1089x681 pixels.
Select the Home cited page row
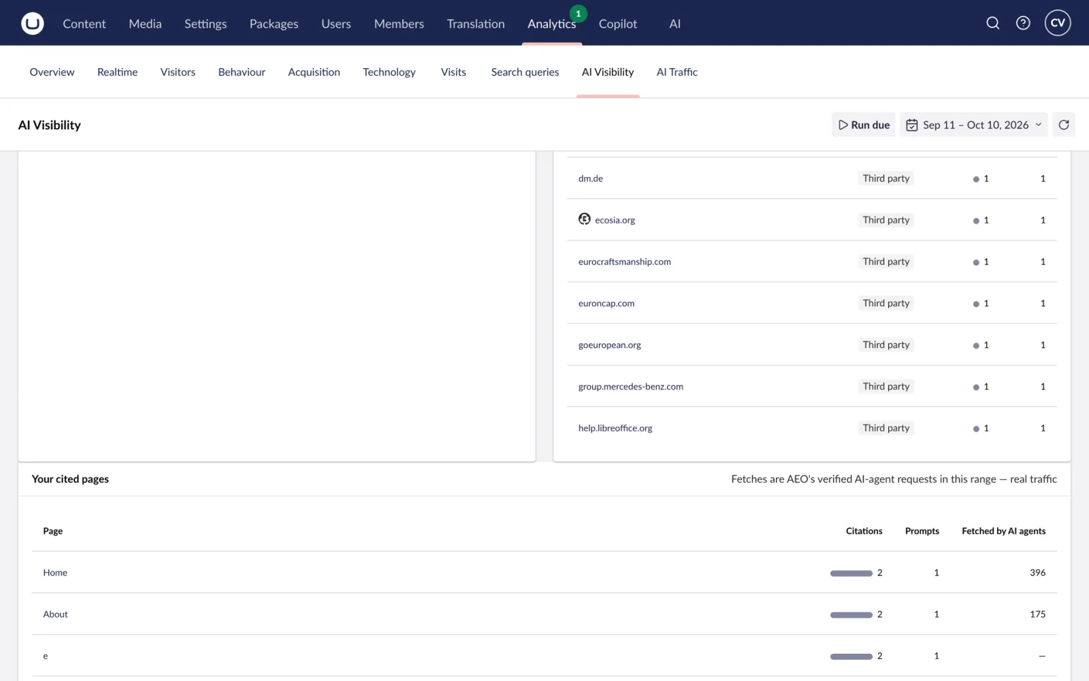544,573
